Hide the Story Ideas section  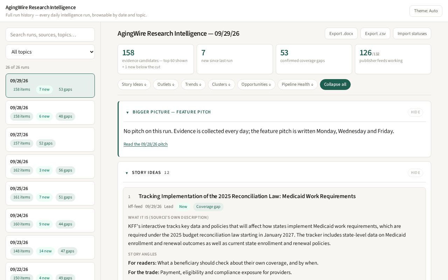(x=415, y=173)
